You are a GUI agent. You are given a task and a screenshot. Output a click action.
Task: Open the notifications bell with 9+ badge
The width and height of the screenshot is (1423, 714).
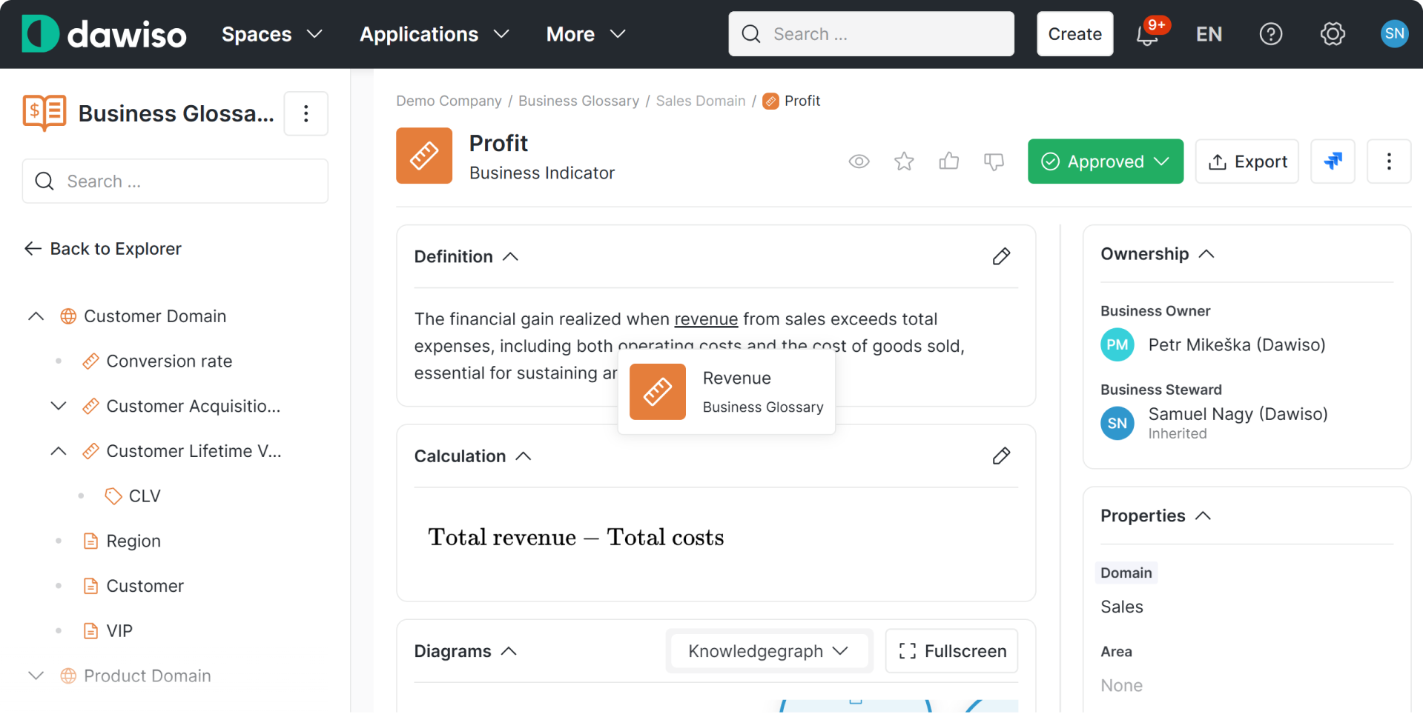tap(1147, 34)
